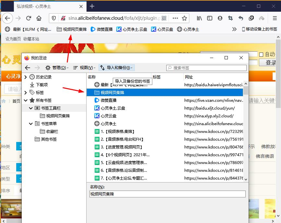281x223 pixels.
Task: Open the Firefox account icon
Action: coord(220,18)
